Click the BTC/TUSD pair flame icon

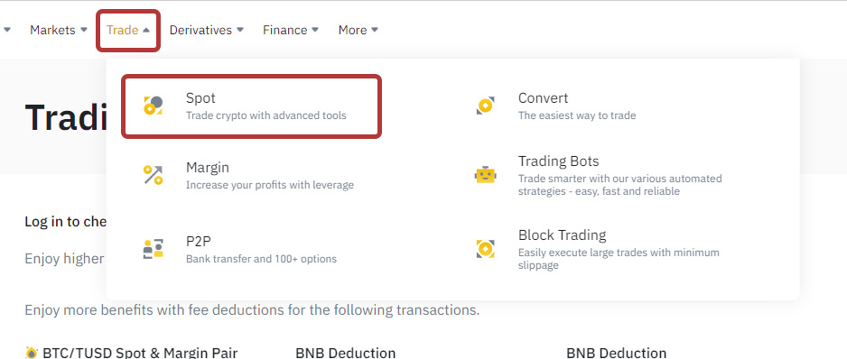[32, 353]
